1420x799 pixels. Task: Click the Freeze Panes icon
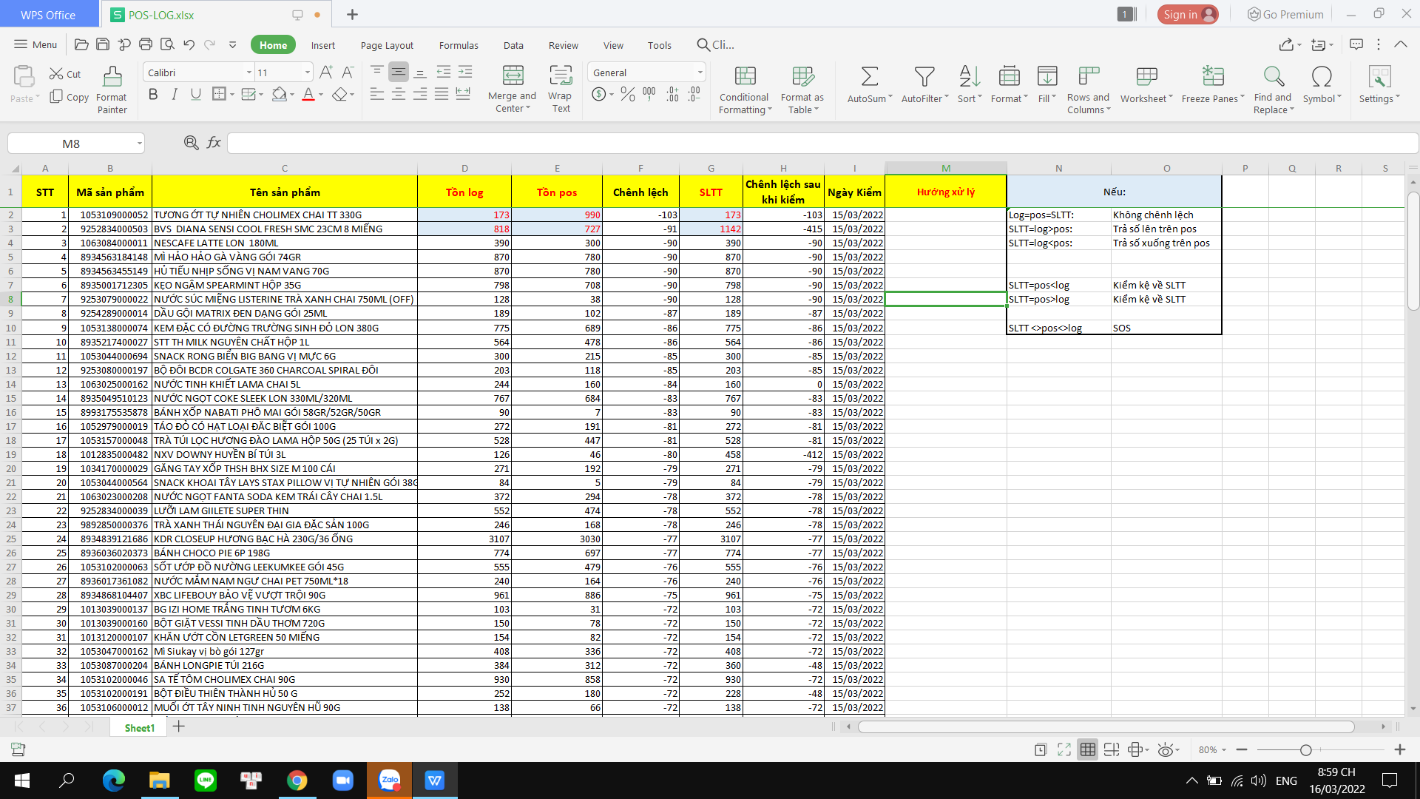pos(1212,76)
